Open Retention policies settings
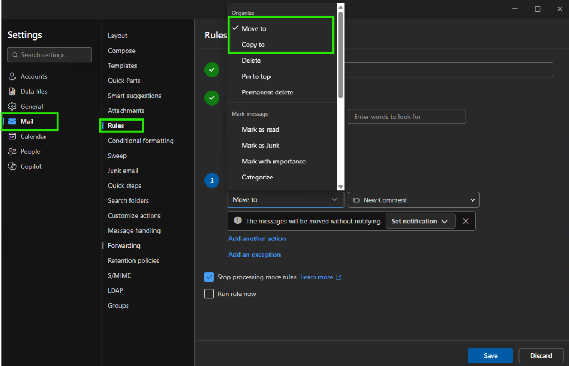The image size is (569, 366). pyautogui.click(x=133, y=260)
